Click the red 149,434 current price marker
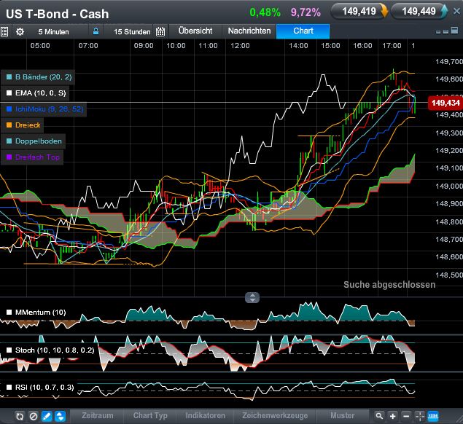The height and width of the screenshot is (424, 463). [x=445, y=103]
